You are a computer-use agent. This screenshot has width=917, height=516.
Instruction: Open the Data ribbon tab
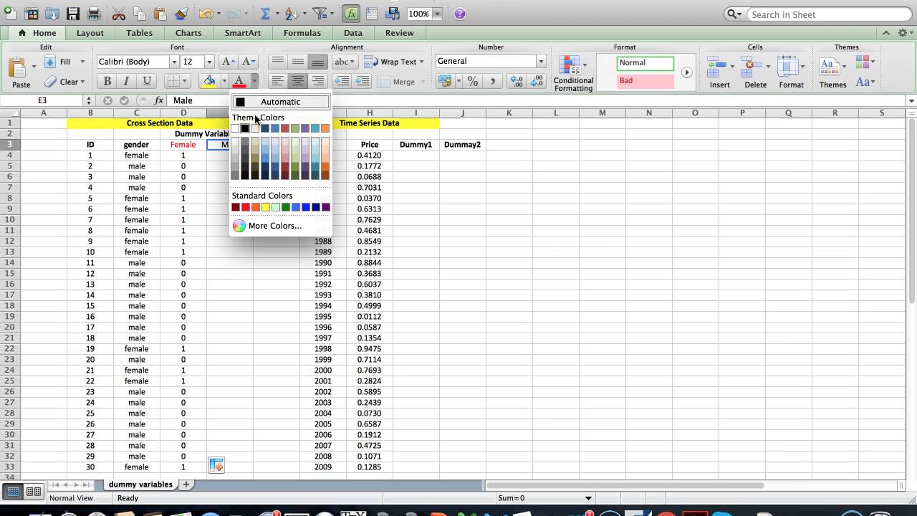[x=353, y=33]
